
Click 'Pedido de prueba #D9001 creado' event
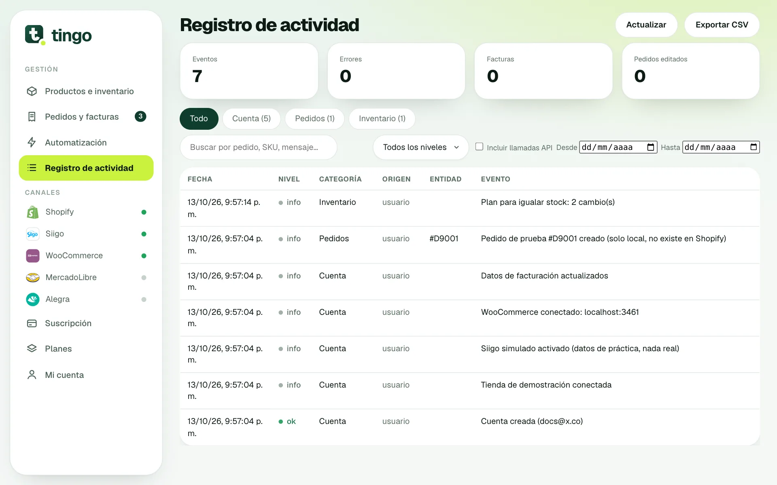click(603, 238)
